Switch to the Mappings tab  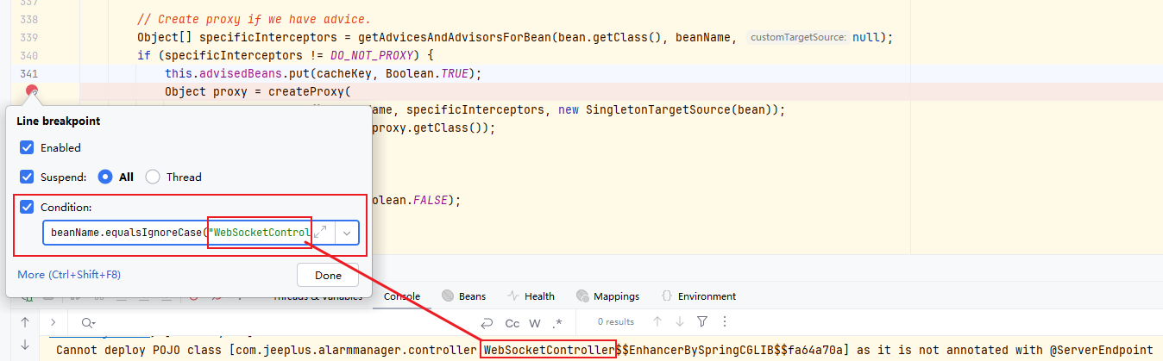607,296
